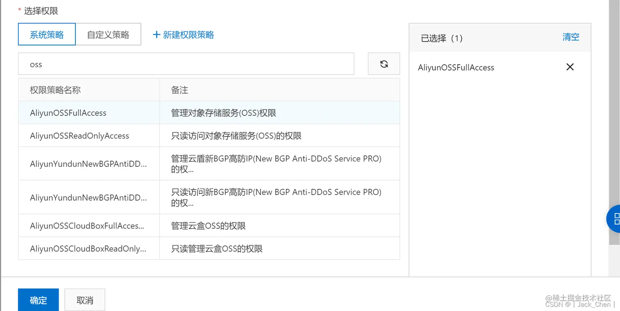Click the 管理云盒OSS的权限 description
Image resolution: width=620 pixels, height=311 pixels.
(209, 225)
